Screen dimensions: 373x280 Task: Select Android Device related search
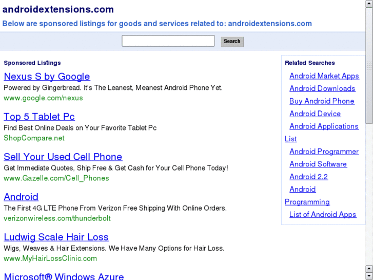[315, 114]
